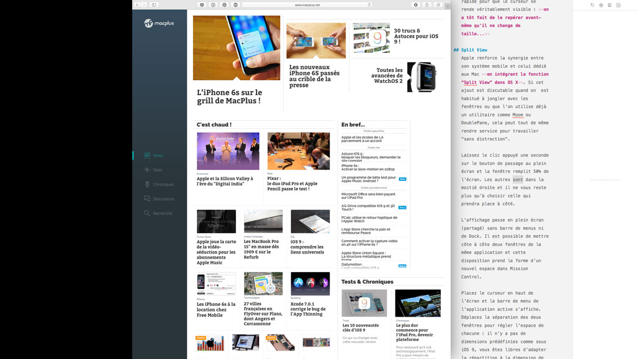Click the macplus logo in the sidebar
Viewport: 638px width, 359px height.
159,23
